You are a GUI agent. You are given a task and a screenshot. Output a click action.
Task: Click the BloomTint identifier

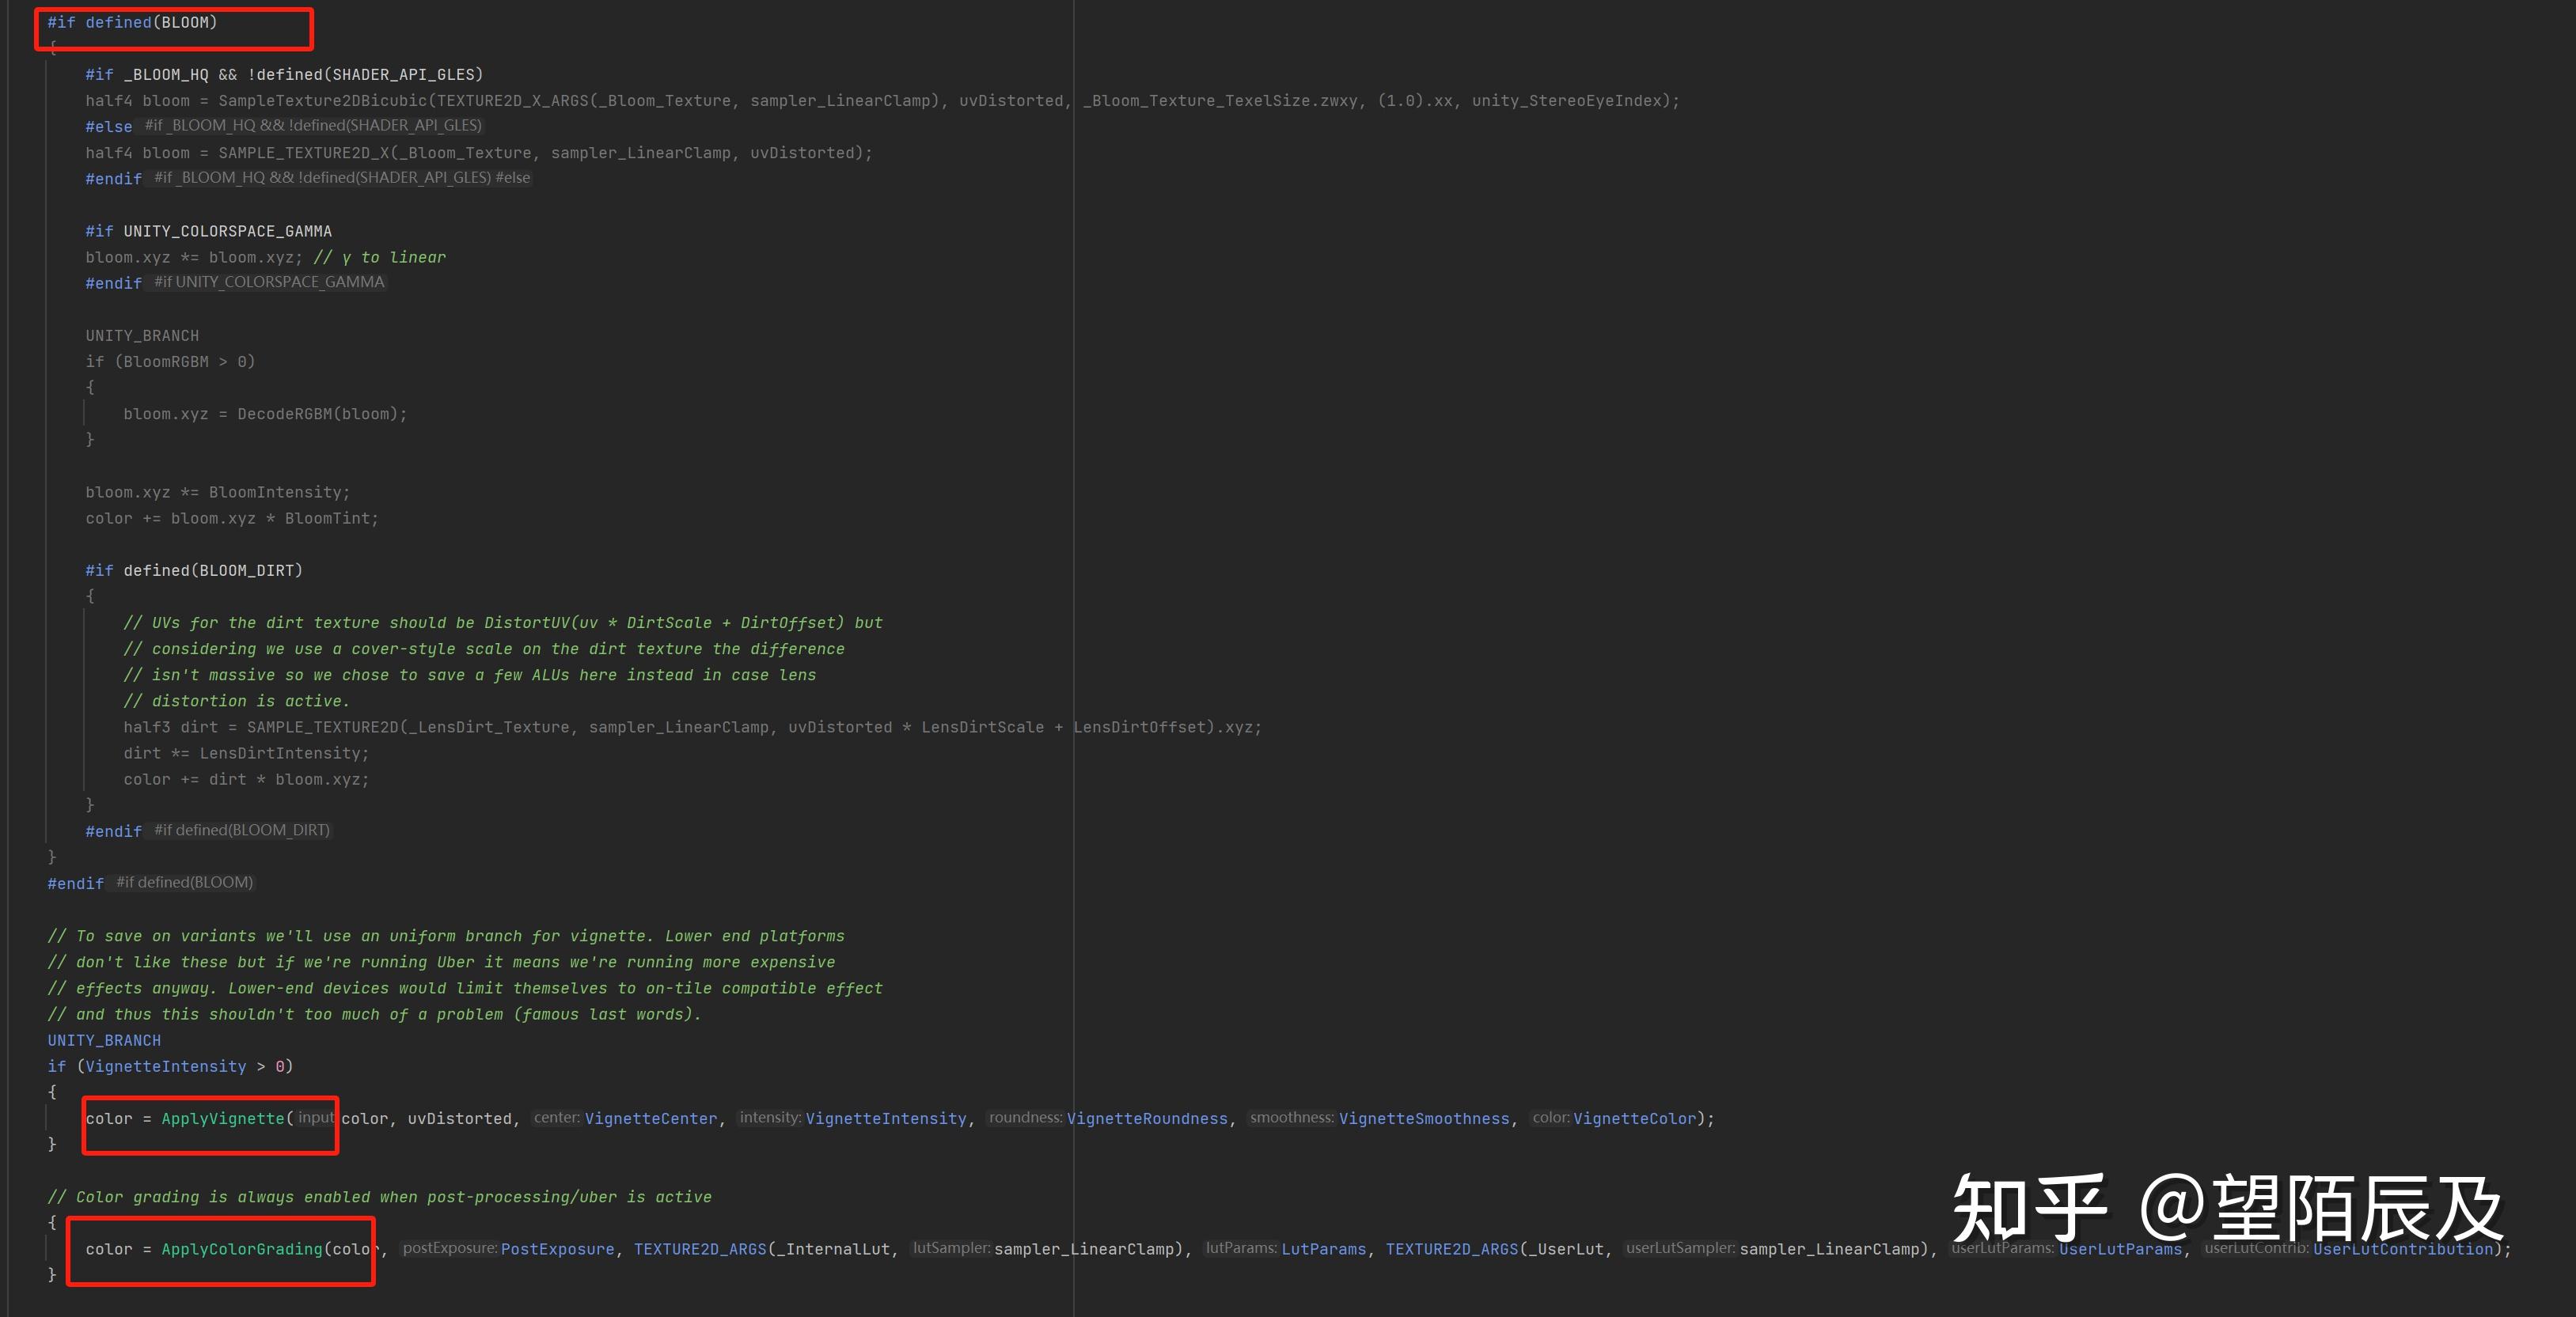tap(327, 519)
